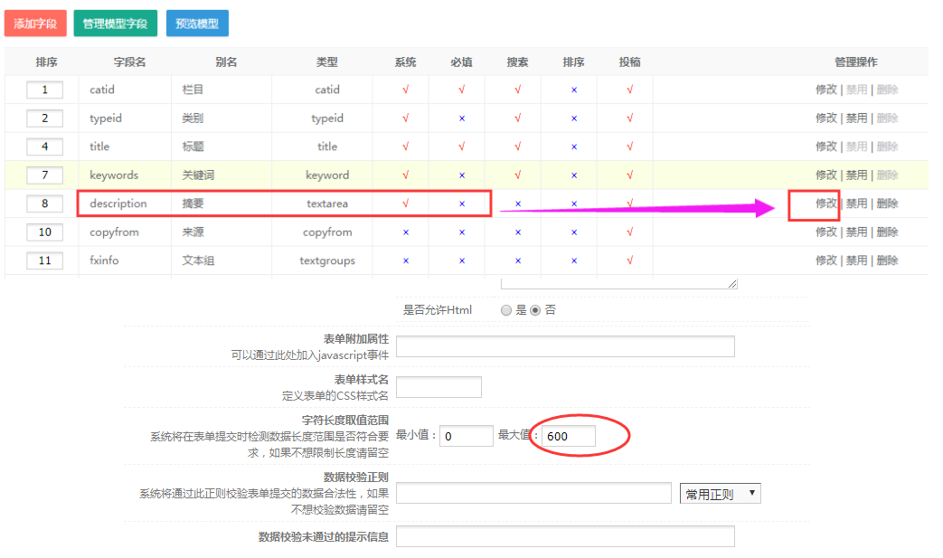943x558 pixels.
Task: Click 禁用 link in description row
Action: coord(857,203)
